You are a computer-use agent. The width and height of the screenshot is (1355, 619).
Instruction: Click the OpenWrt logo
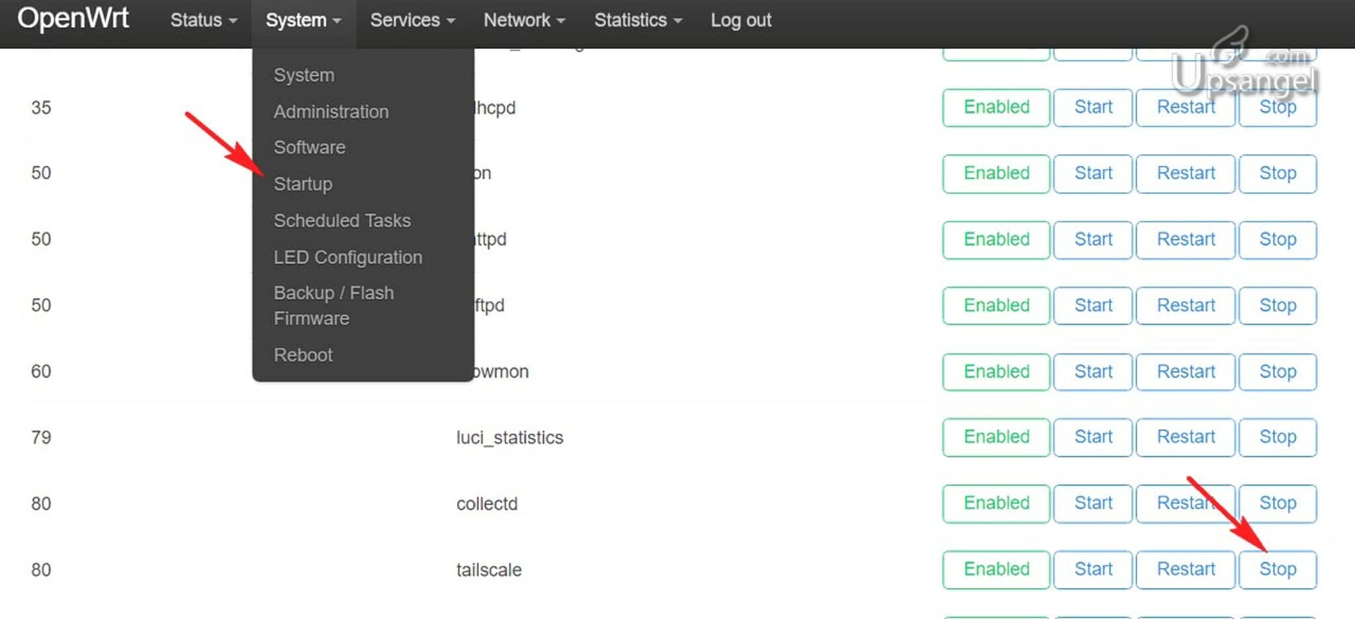pyautogui.click(x=73, y=20)
